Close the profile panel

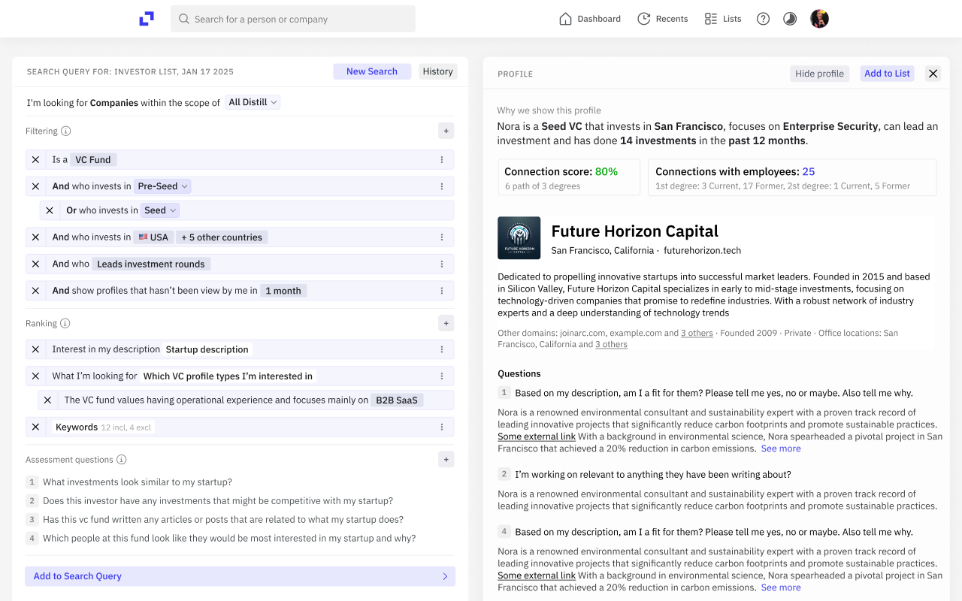[x=933, y=74]
